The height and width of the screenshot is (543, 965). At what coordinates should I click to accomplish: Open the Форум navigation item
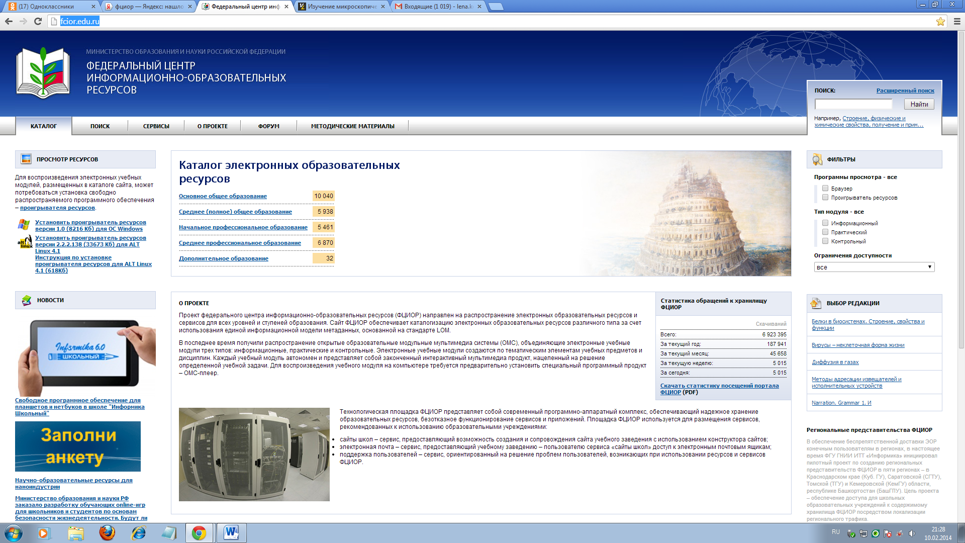(269, 126)
